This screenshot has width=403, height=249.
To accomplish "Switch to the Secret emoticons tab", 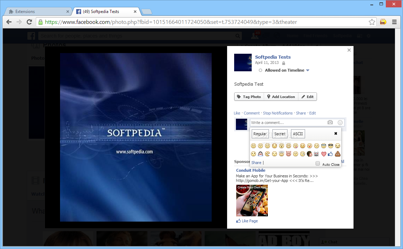I will point(280,134).
